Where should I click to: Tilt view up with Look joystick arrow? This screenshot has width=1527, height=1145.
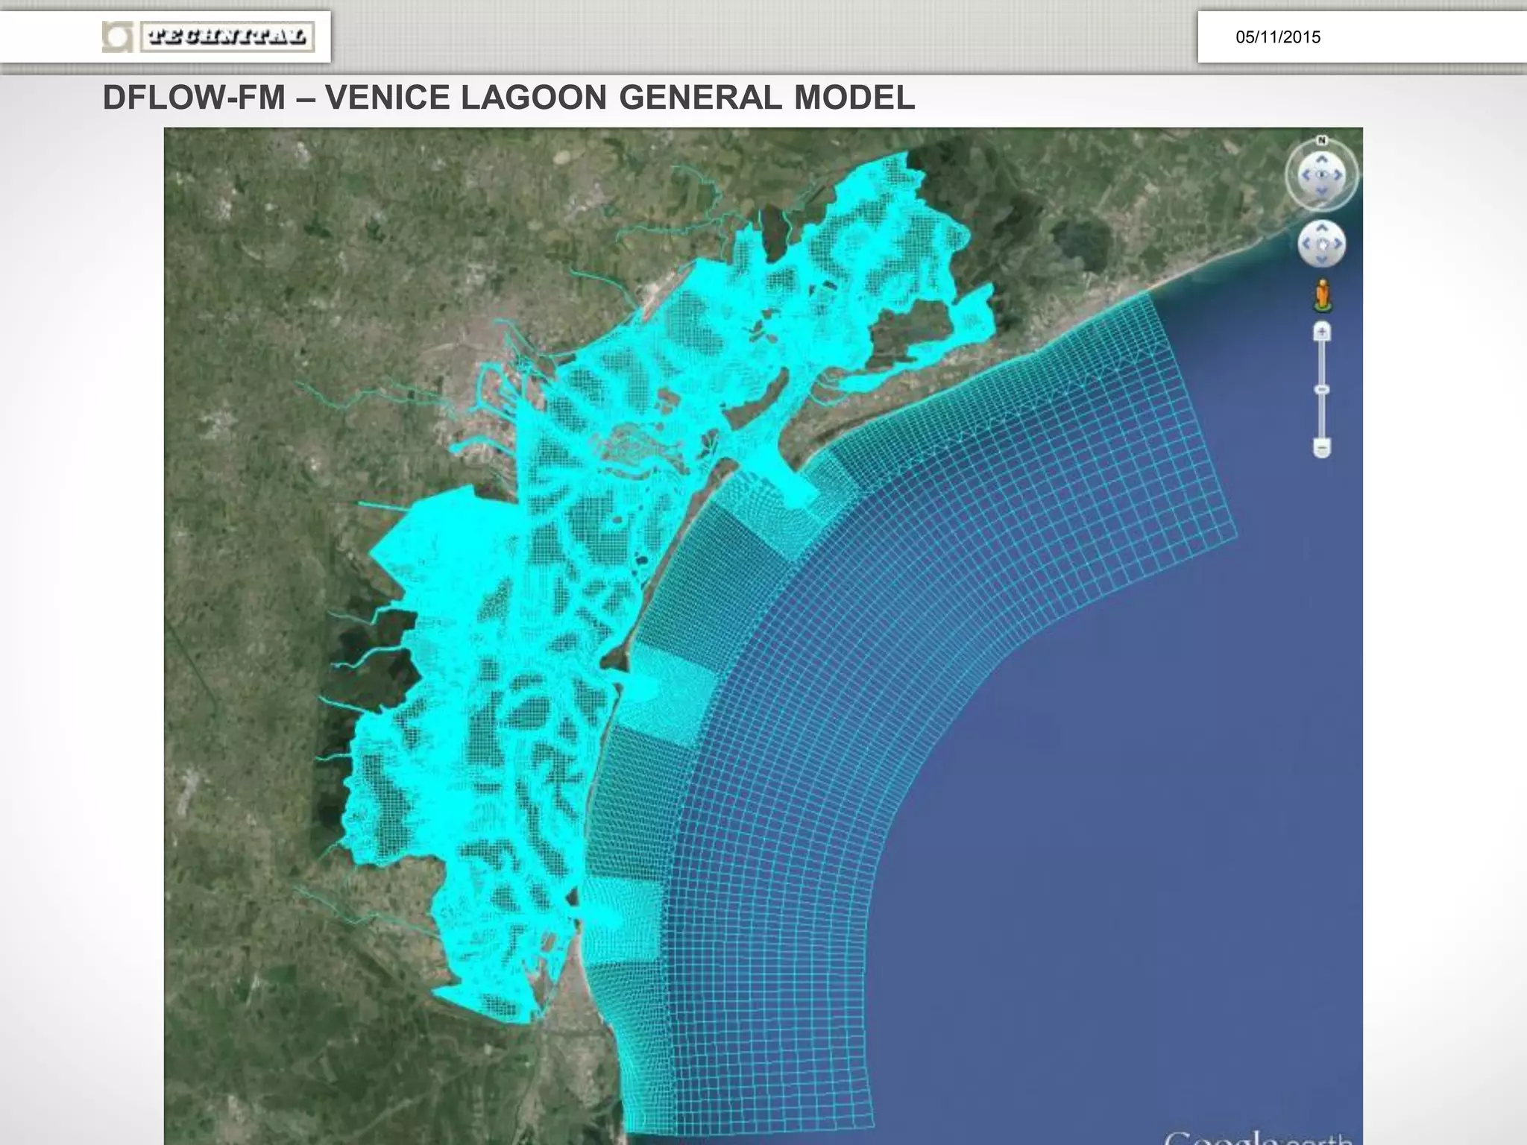tap(1322, 159)
